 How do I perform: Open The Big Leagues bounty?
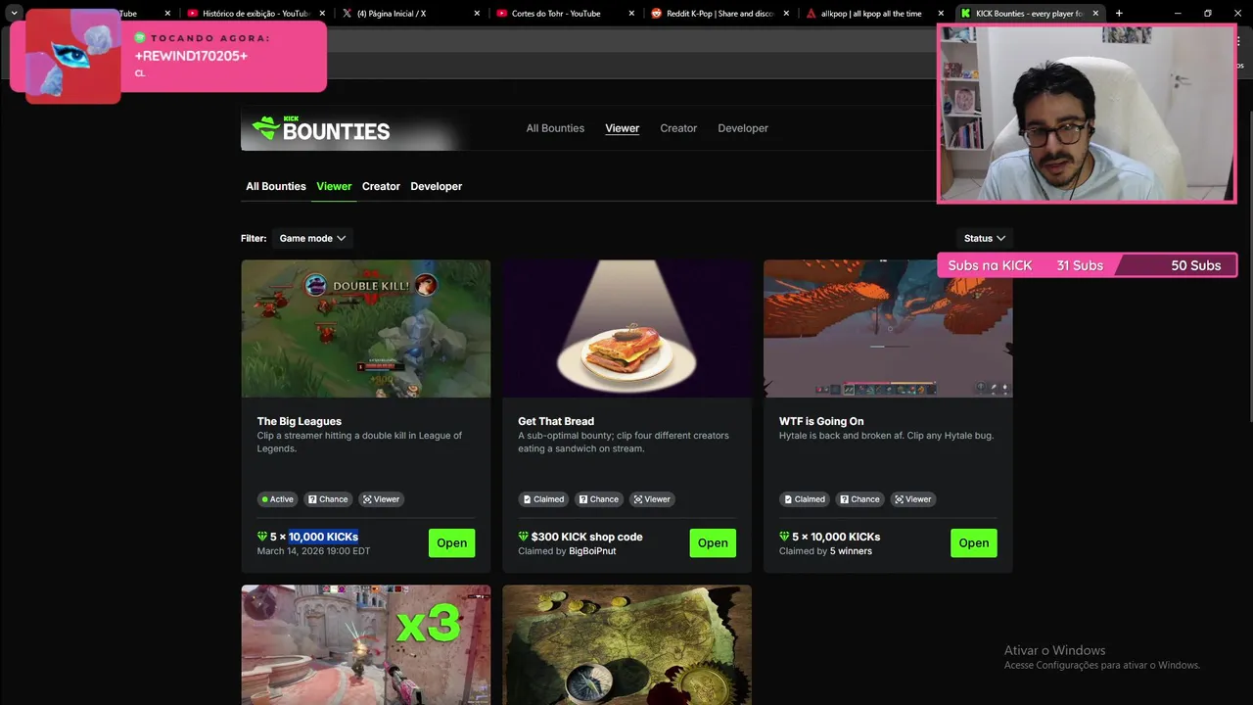coord(451,543)
